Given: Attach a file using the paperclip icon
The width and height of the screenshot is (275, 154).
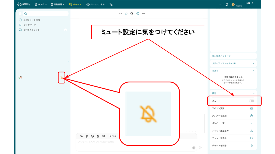Looking at the screenshot, I should pyautogui.click(x=87, y=136).
